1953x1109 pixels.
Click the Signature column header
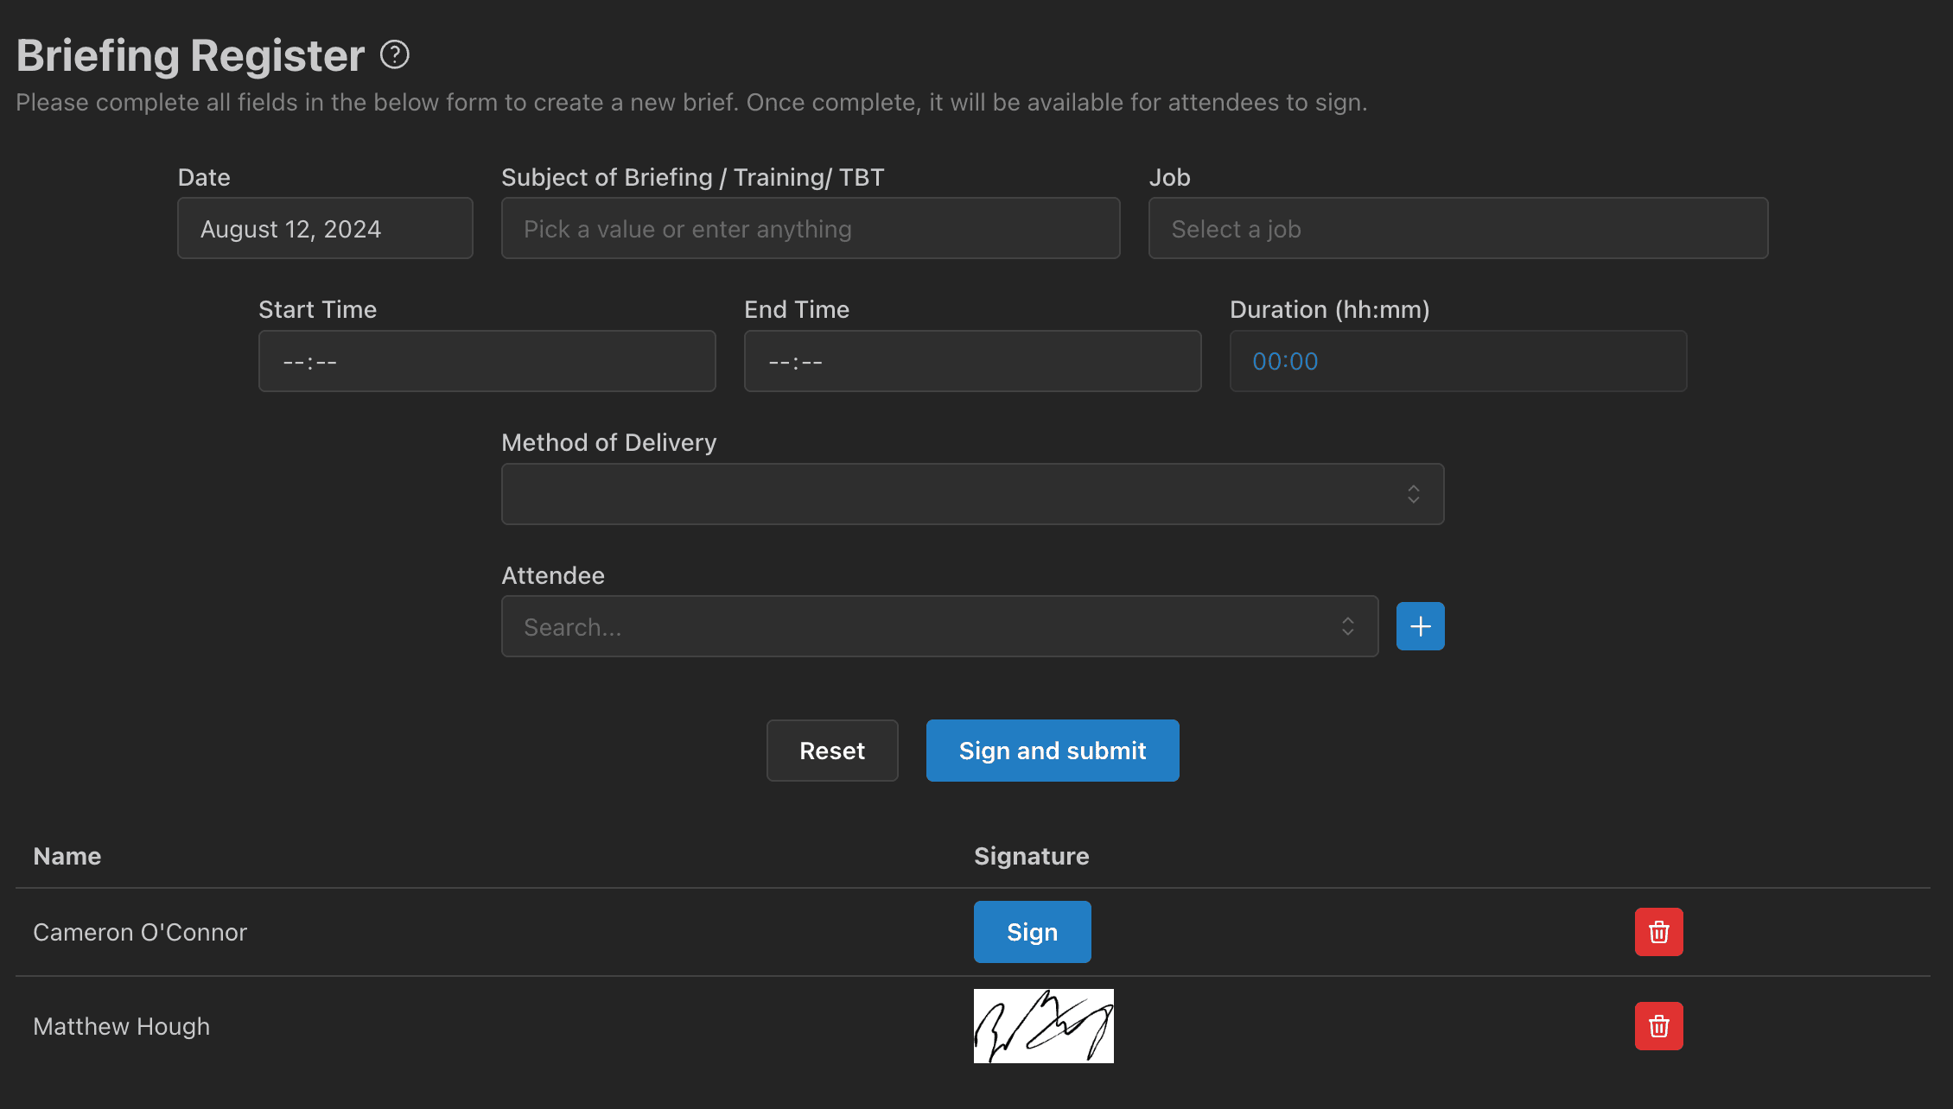pos(1031,856)
